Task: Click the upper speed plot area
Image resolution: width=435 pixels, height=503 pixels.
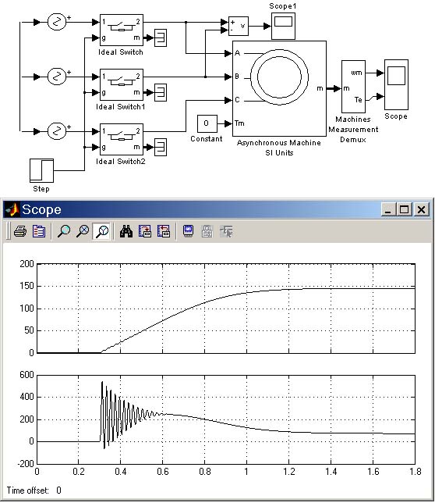Action: (x=226, y=309)
